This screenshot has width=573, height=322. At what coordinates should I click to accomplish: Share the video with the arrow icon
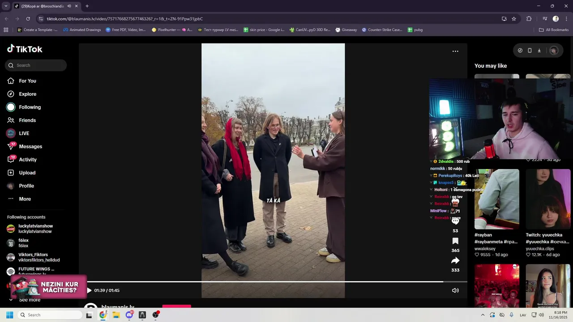pyautogui.click(x=455, y=261)
